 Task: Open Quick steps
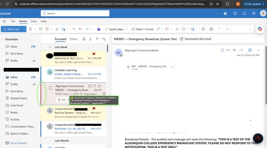114,29
